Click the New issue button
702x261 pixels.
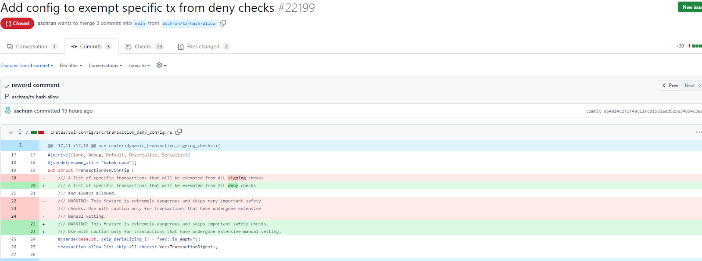pyautogui.click(x=691, y=7)
